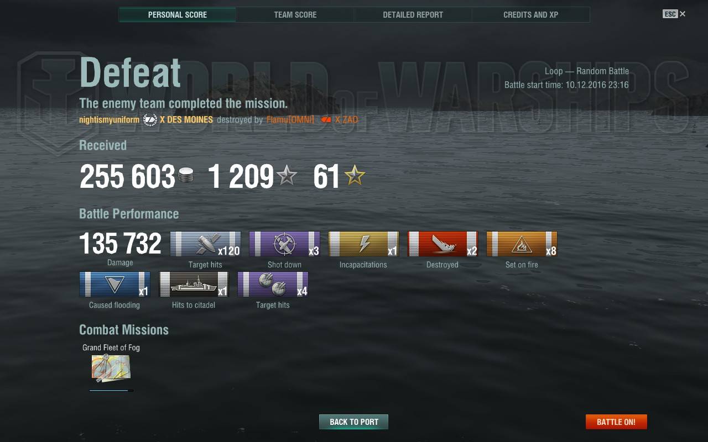Screen dimensions: 708x442
Task: Start another match with Battle On!
Action: pyautogui.click(x=616, y=422)
